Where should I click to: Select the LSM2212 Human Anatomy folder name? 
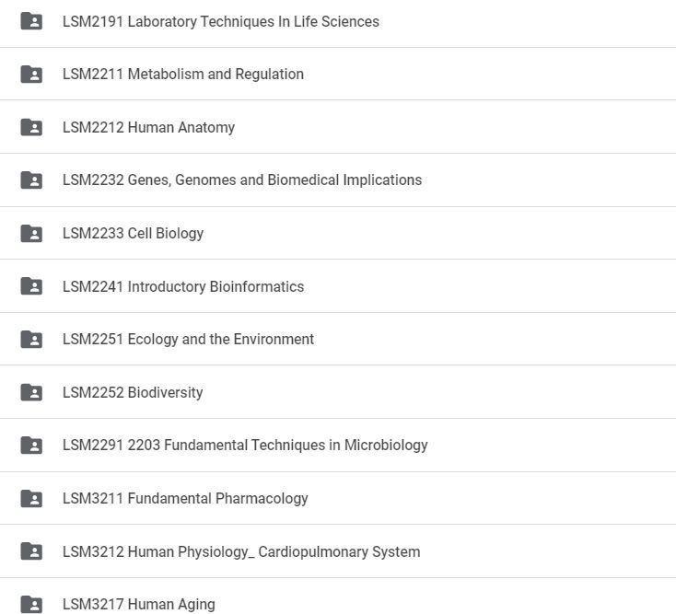[x=148, y=128]
